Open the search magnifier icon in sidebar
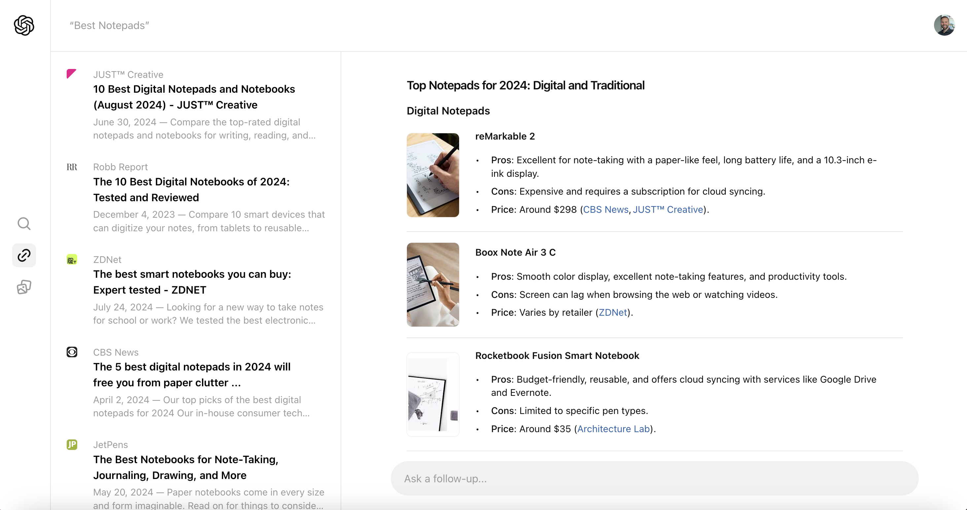Viewport: 967px width, 510px height. (x=24, y=223)
